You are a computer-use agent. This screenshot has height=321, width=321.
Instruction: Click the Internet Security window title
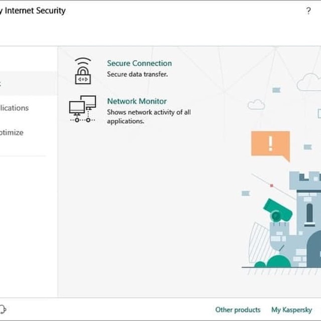tap(33, 11)
